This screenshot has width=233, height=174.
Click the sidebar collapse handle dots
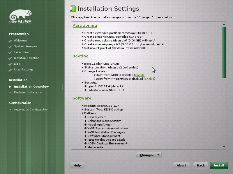62,87
